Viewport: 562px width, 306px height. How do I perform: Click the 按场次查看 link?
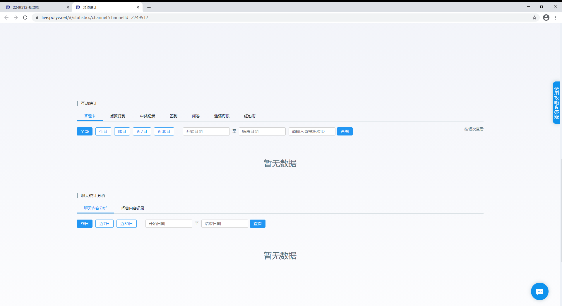474,129
